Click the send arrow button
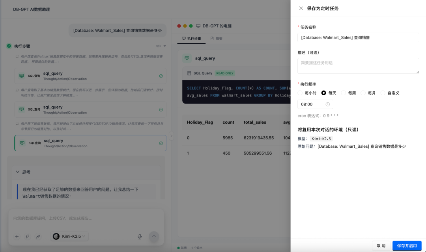426x252 pixels. point(154,237)
